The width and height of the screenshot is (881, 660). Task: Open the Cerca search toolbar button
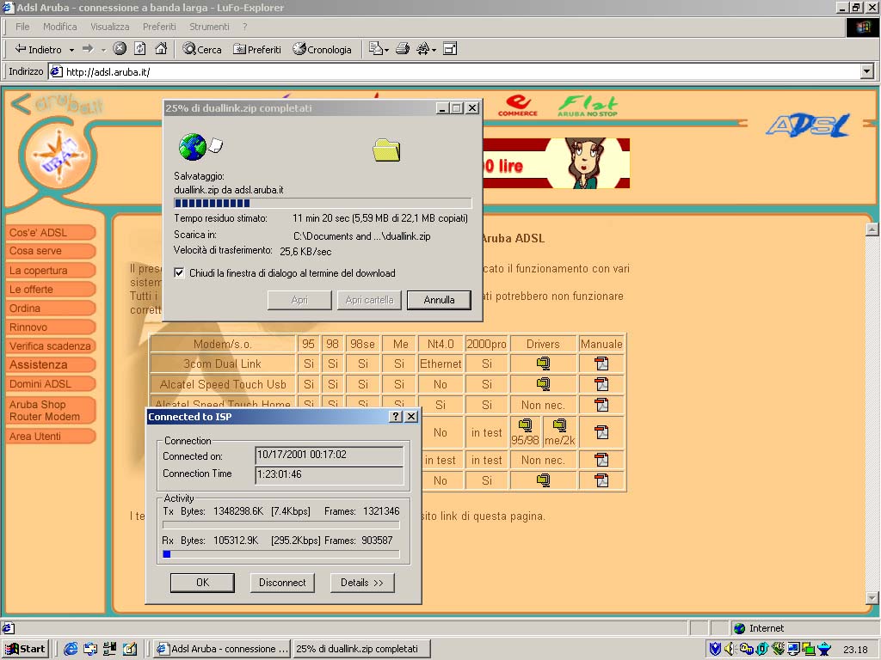[202, 49]
